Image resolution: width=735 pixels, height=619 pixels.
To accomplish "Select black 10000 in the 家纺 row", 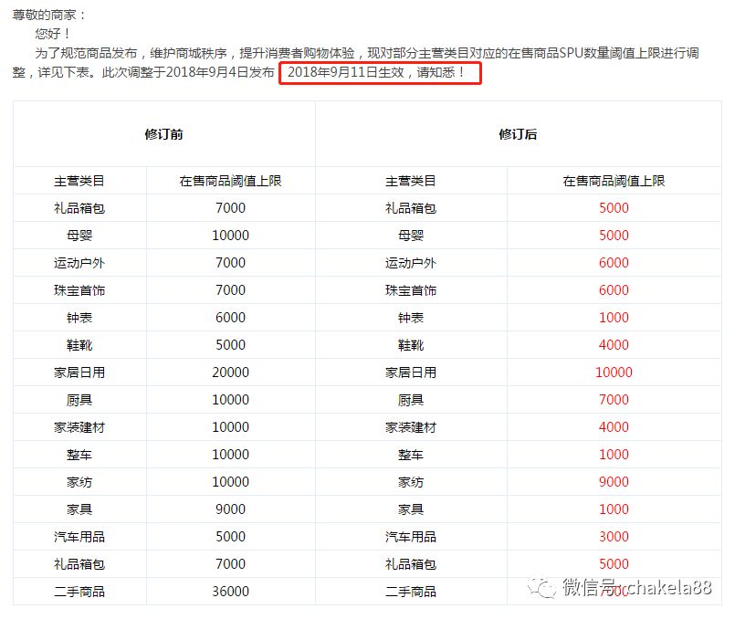I will [x=230, y=482].
